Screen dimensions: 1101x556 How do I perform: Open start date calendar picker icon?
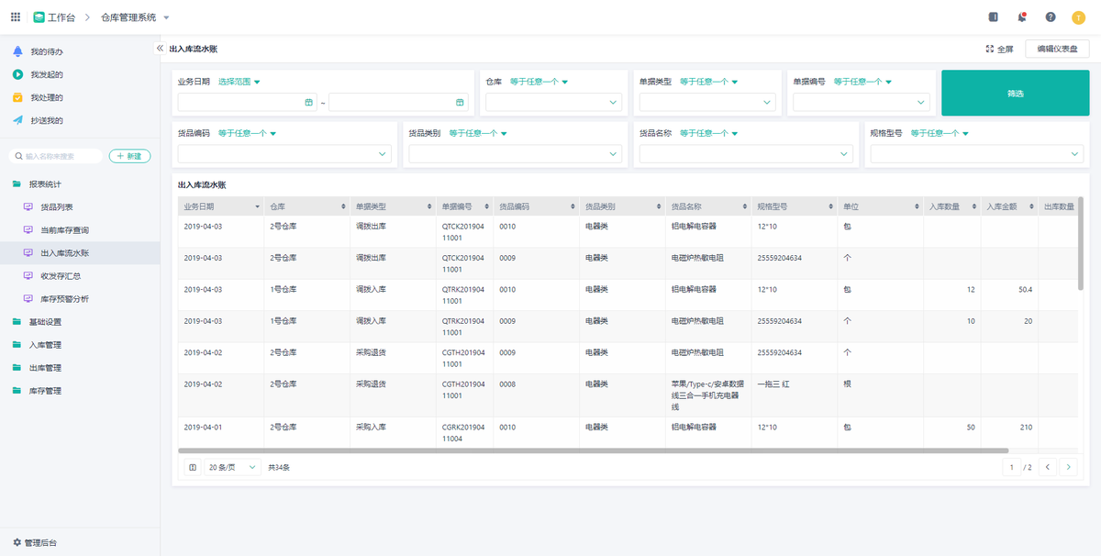click(x=309, y=103)
